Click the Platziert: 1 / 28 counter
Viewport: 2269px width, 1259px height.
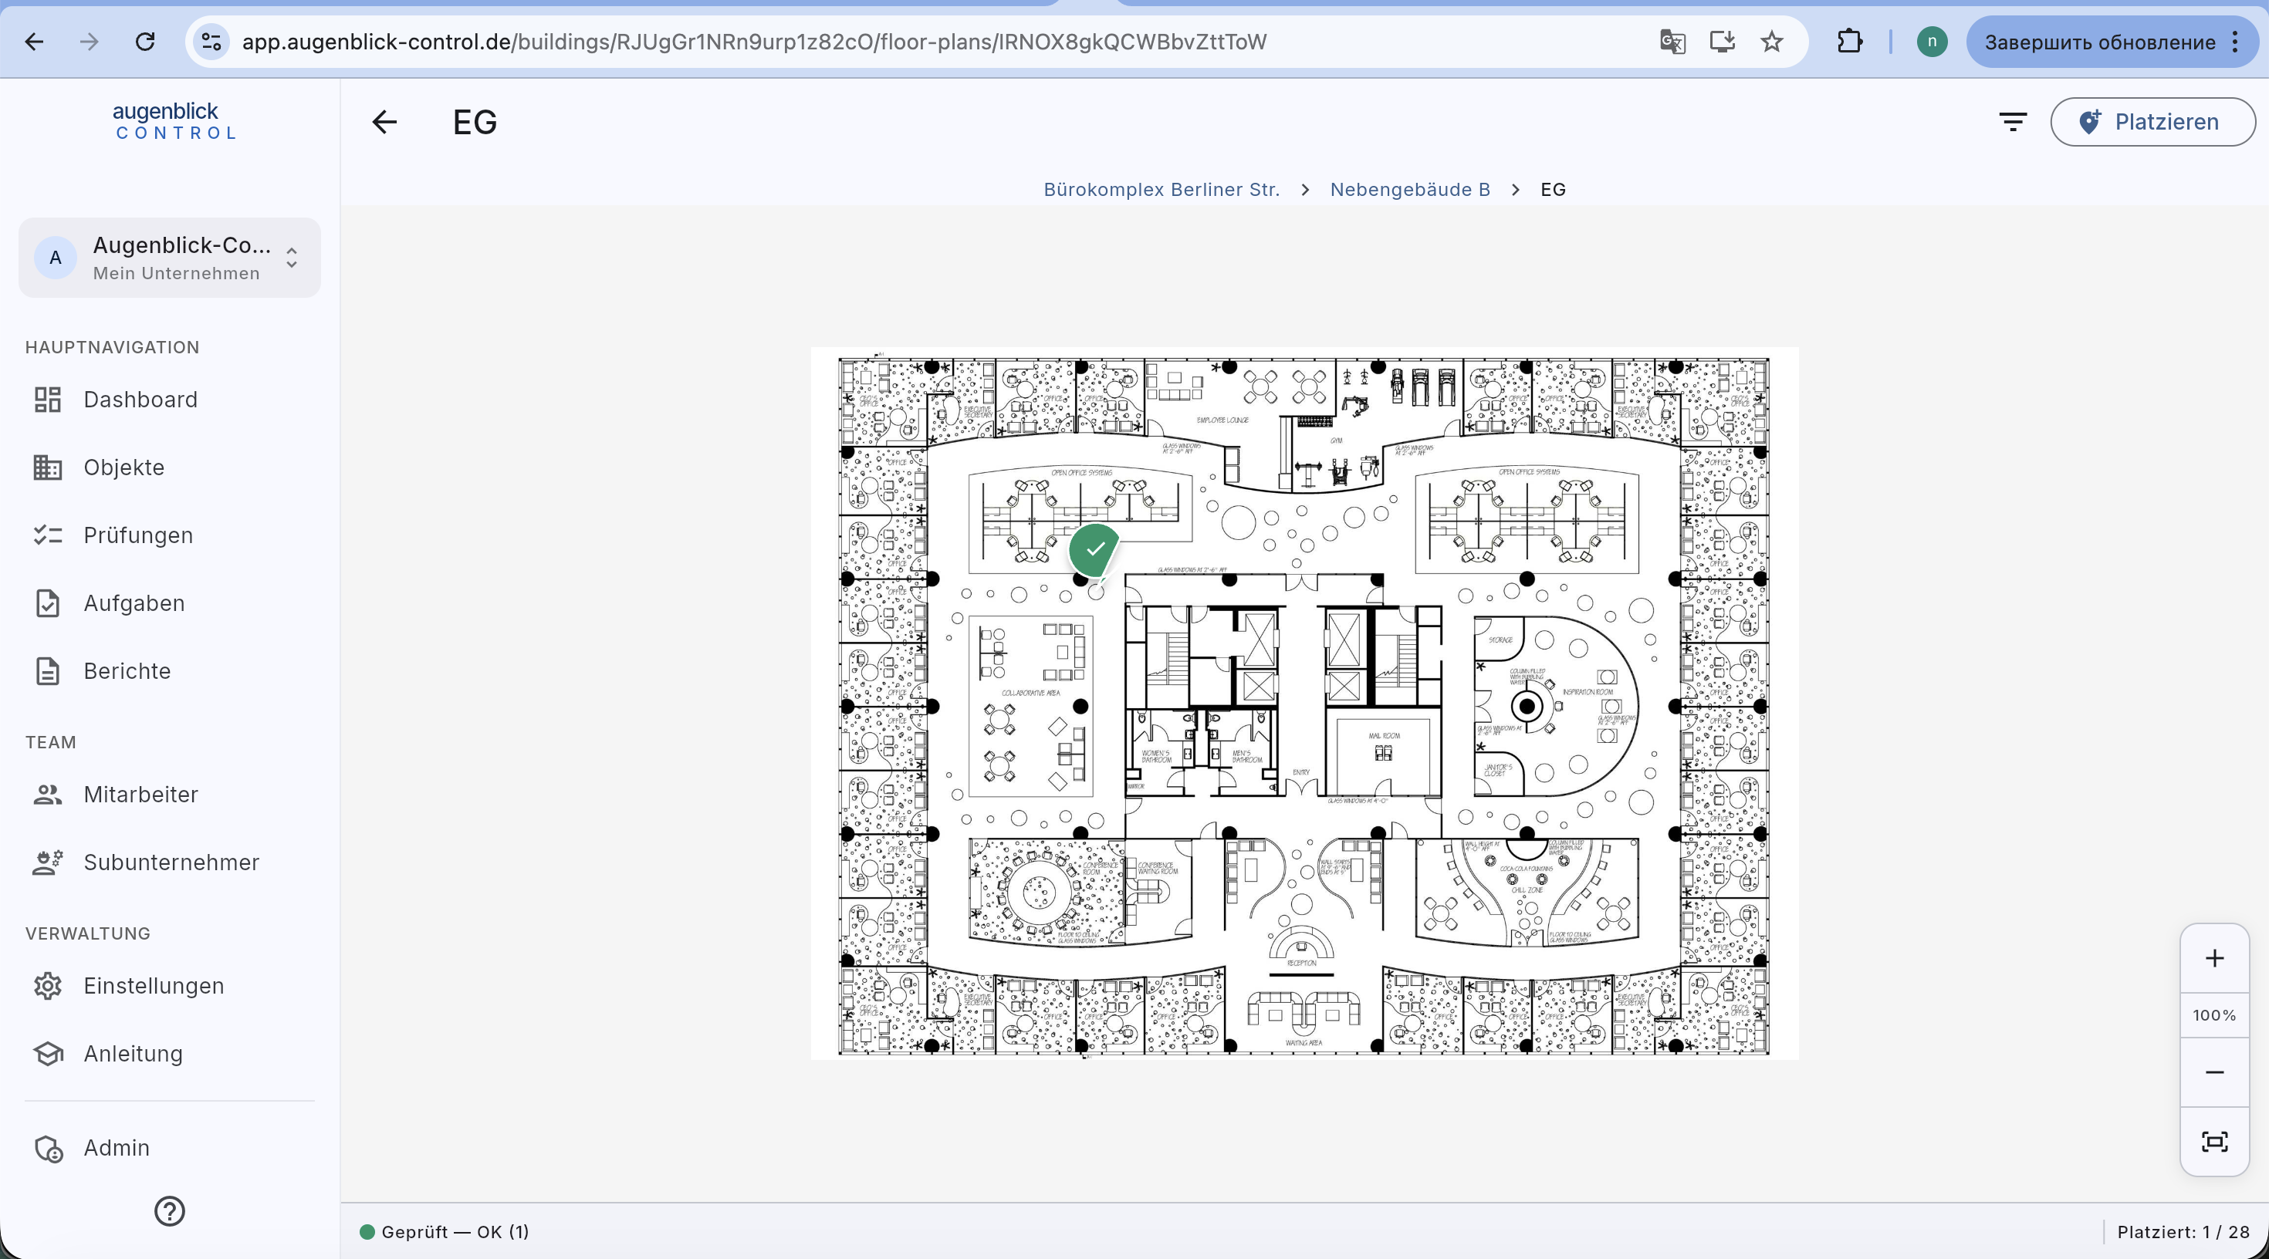(2183, 1232)
